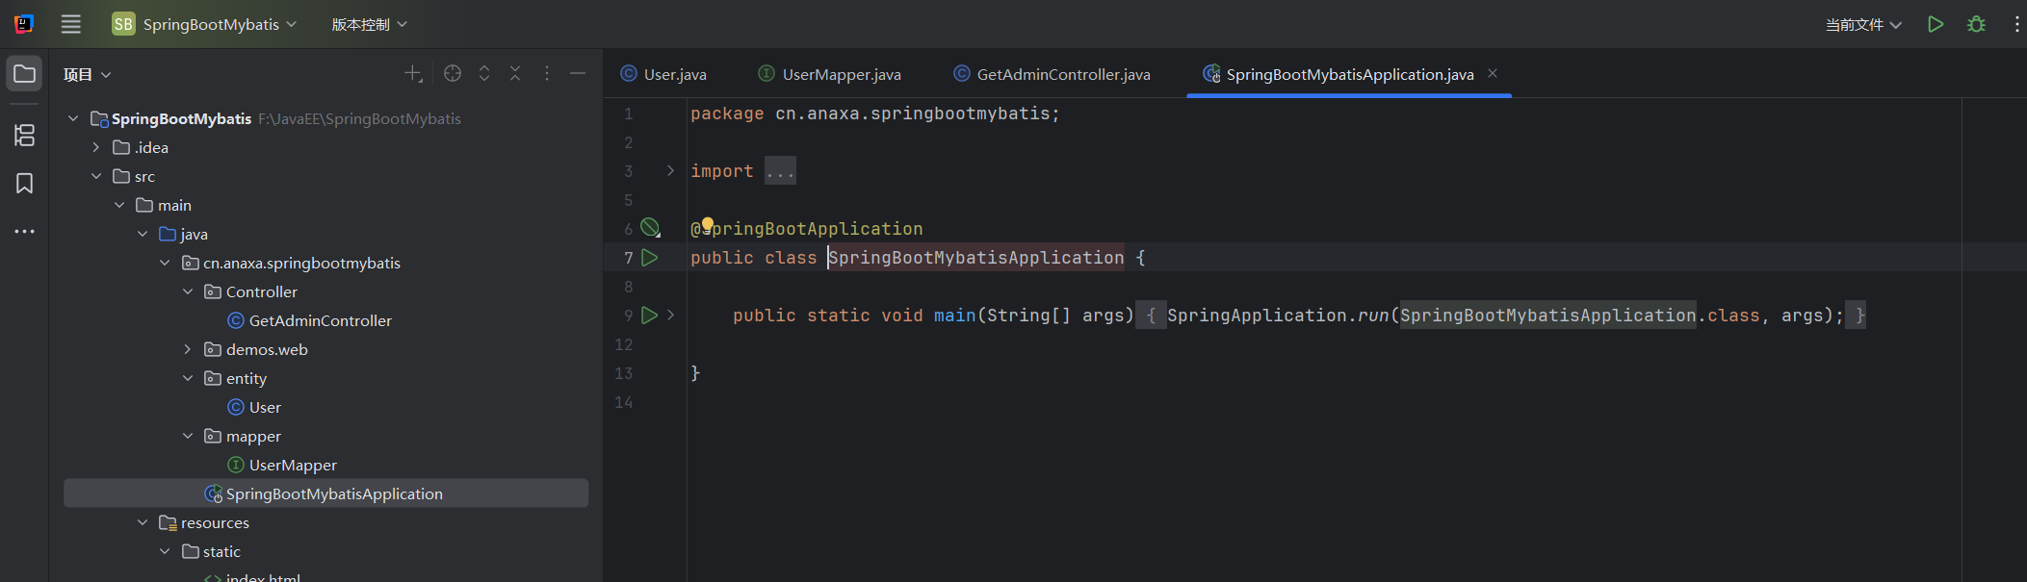Collapse all items in project tree

tap(515, 74)
